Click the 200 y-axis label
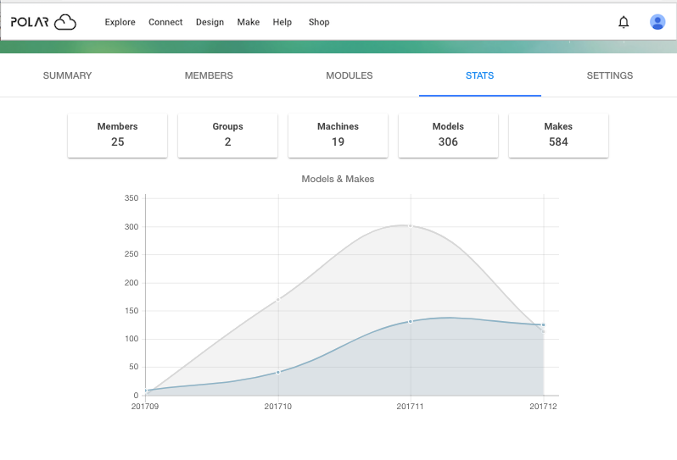This screenshot has width=677, height=460. [x=131, y=283]
